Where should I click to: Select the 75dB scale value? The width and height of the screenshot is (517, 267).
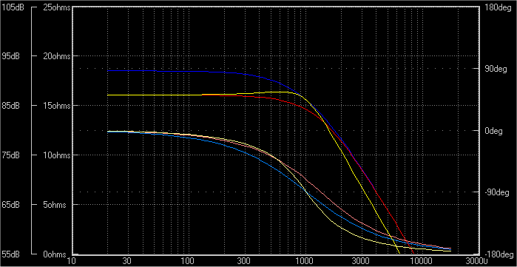10,155
